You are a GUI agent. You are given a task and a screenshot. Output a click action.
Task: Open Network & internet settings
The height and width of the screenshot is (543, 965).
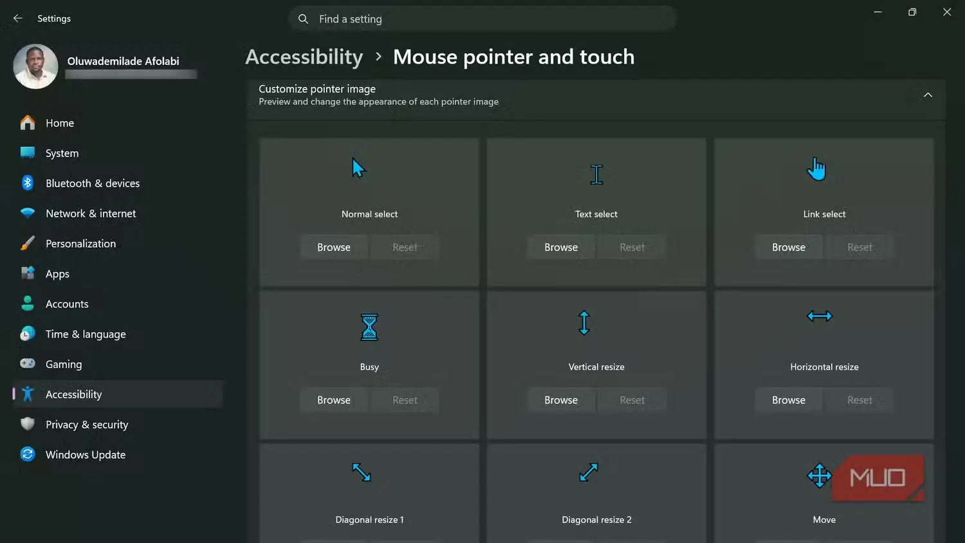pos(118,214)
